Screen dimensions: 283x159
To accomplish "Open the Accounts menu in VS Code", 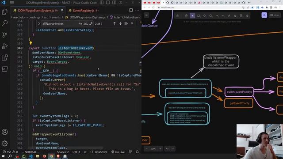I will tap(5, 132).
